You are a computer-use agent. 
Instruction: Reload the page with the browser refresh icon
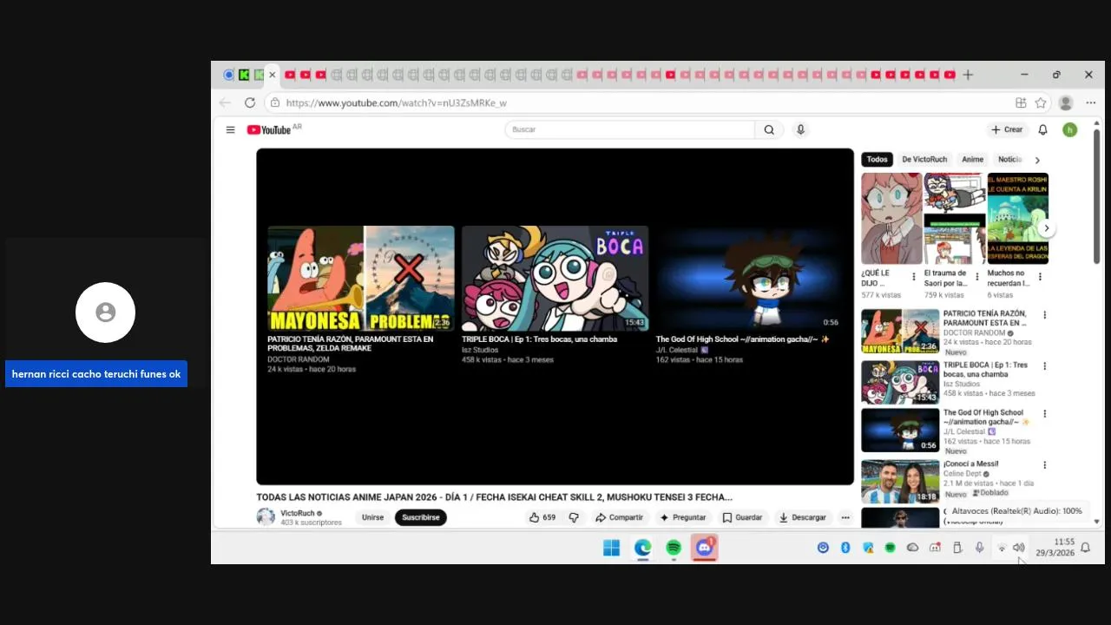250,102
